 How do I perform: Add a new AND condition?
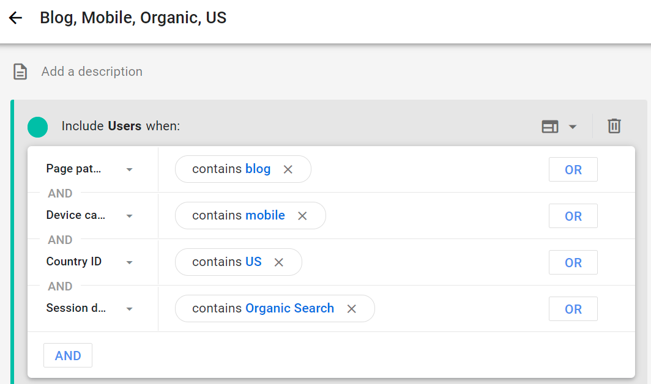pyautogui.click(x=68, y=356)
